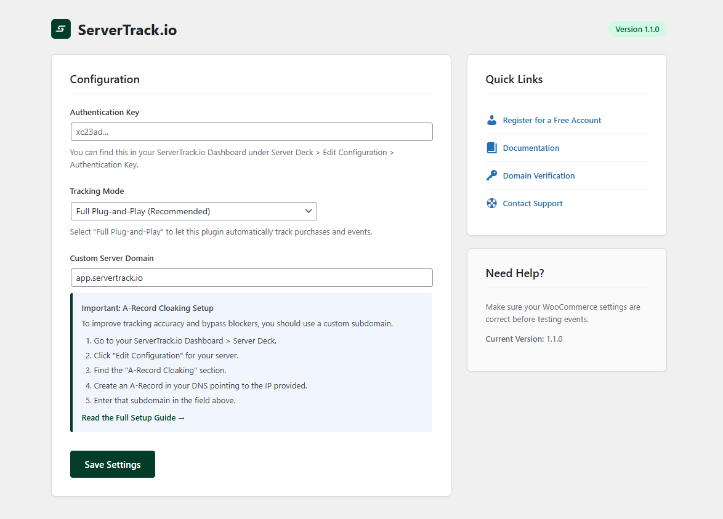Open the Domain Verification link
This screenshot has width=723, height=519.
coord(539,175)
